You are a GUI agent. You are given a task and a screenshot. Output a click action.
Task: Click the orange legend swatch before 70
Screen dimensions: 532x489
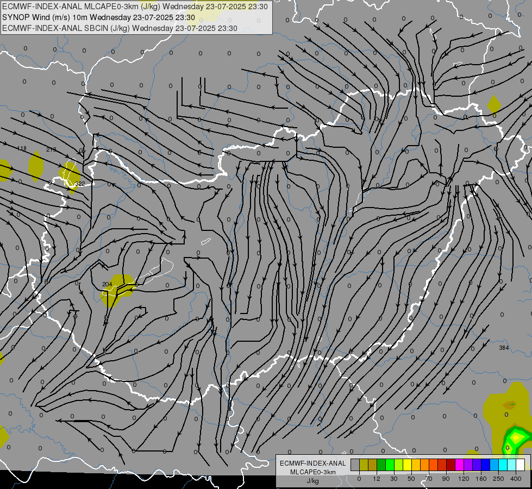pos(425,465)
